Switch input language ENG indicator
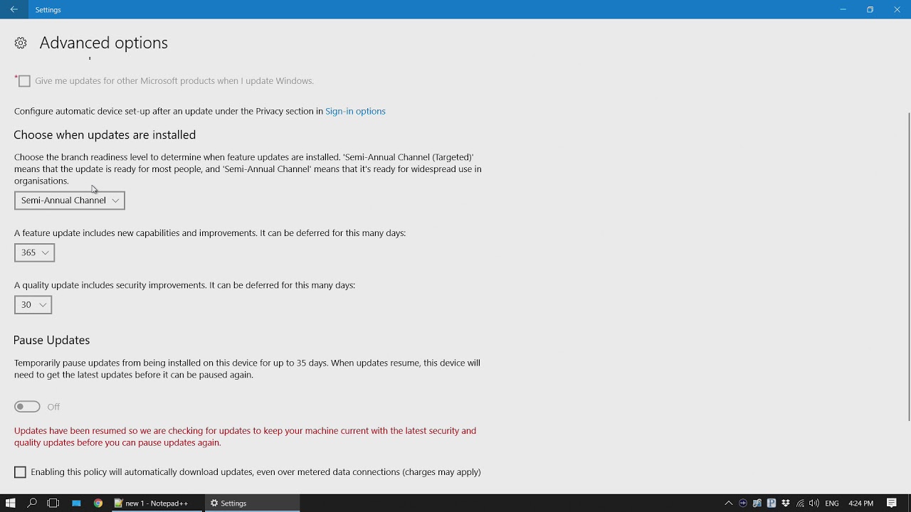911x512 pixels. 832,503
